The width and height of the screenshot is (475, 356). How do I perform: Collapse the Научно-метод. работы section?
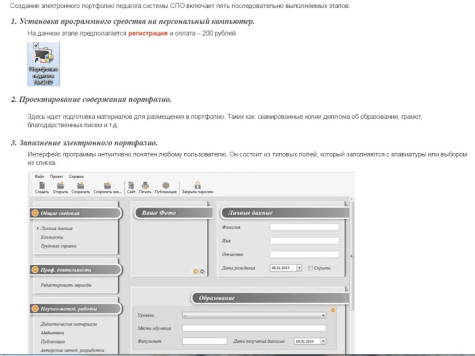pos(35,309)
